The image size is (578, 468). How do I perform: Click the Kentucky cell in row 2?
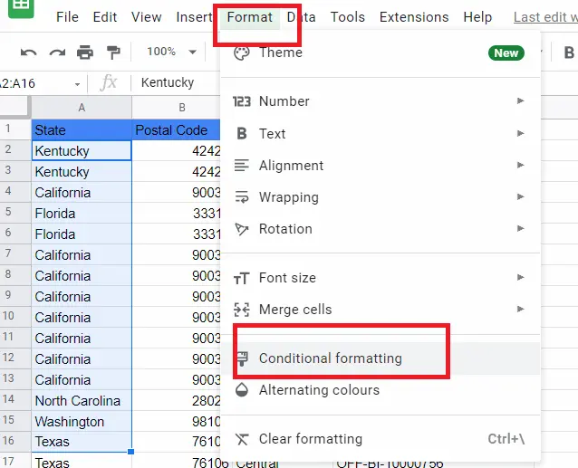click(82, 150)
